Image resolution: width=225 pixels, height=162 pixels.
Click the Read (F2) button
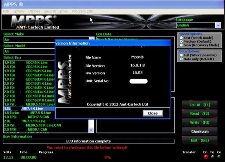[200, 114]
